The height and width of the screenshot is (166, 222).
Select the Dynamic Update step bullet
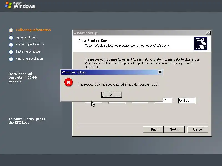(x=11, y=37)
